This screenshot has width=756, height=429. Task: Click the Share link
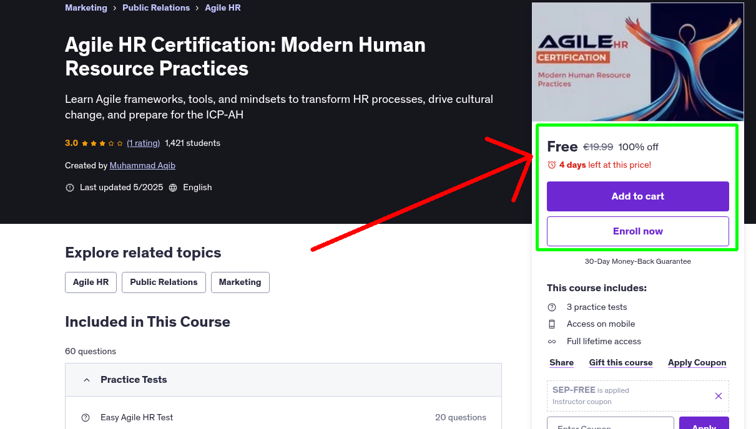point(562,362)
